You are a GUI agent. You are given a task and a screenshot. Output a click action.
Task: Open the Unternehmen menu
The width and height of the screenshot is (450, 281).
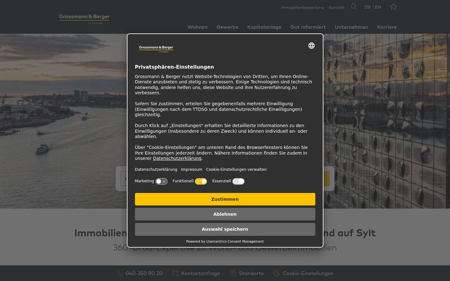(x=351, y=27)
